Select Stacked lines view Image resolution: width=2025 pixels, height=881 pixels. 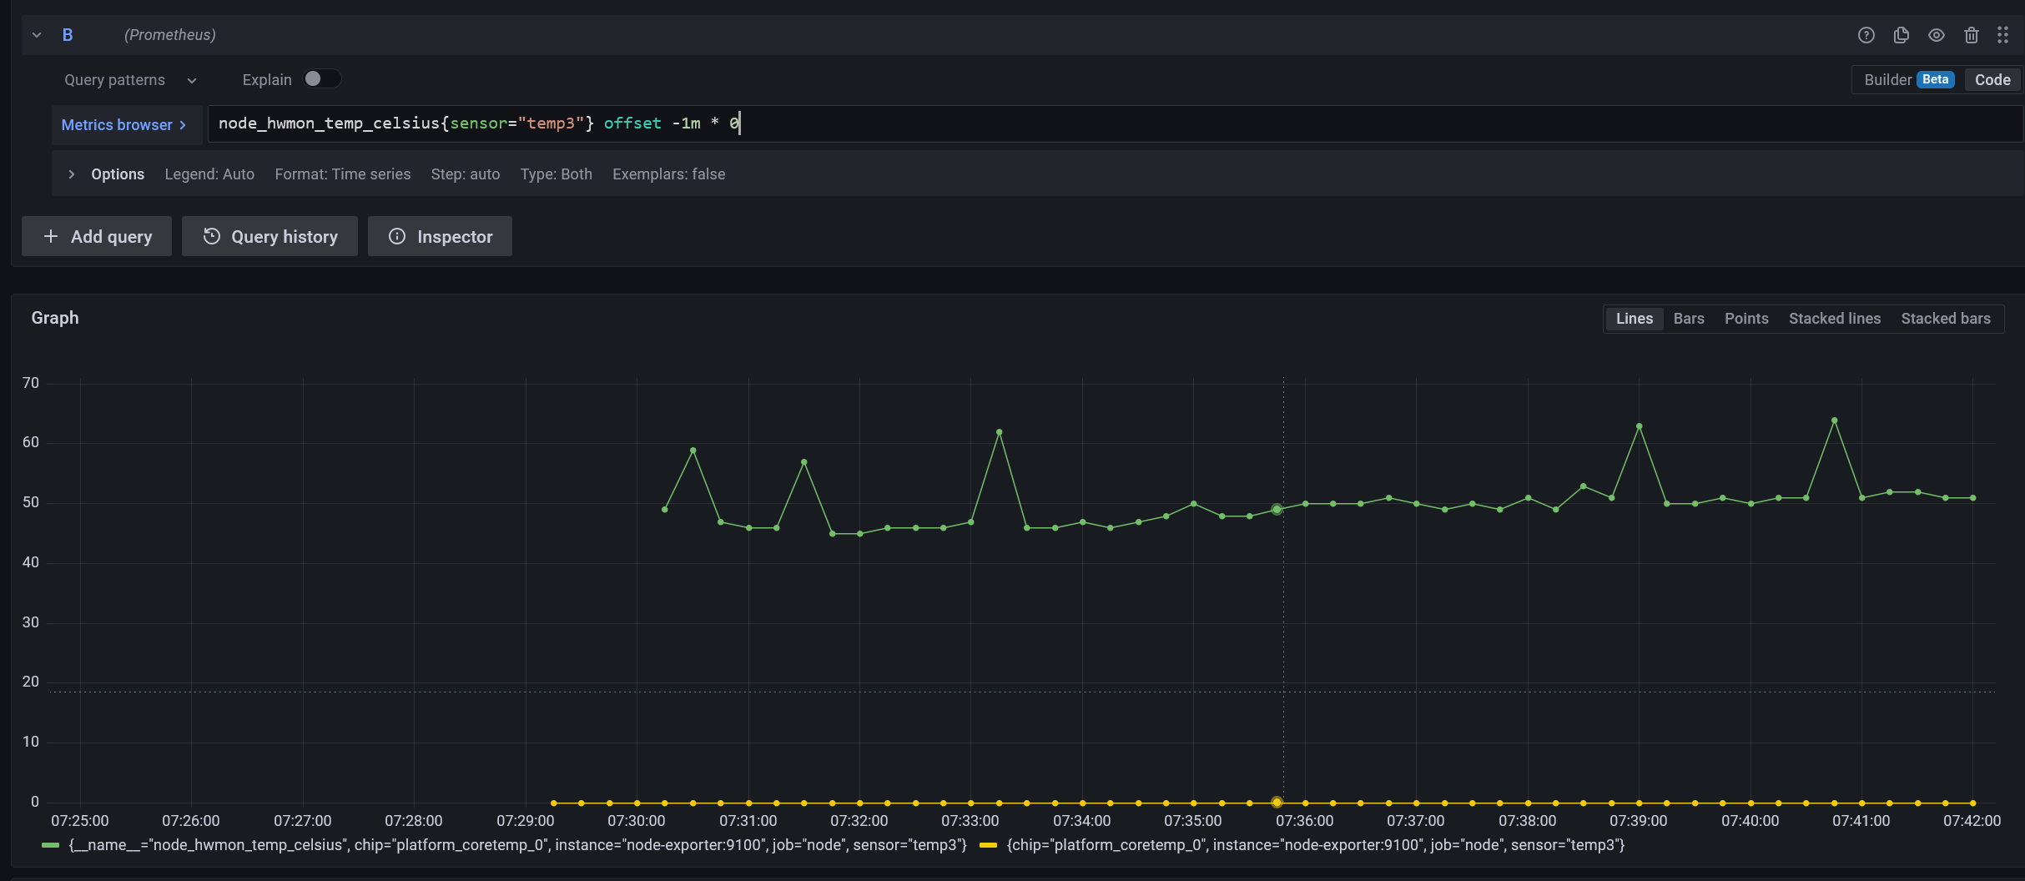point(1834,318)
